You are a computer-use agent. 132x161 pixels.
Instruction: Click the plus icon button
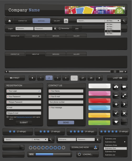pos(116,104)
